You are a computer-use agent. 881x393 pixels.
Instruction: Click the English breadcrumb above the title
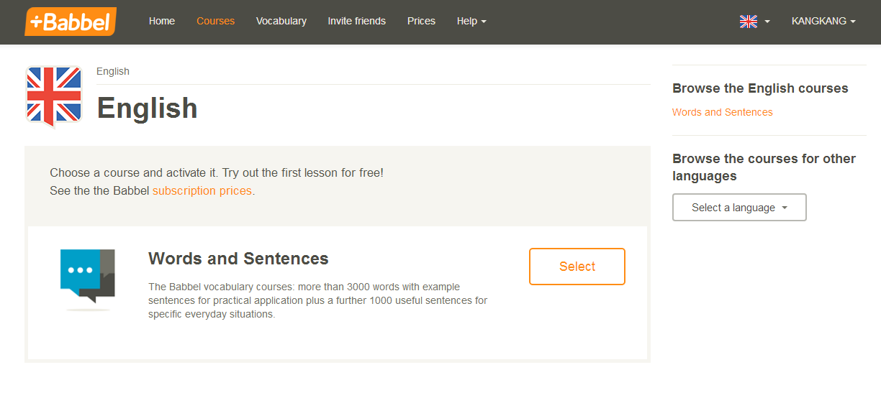tap(113, 71)
